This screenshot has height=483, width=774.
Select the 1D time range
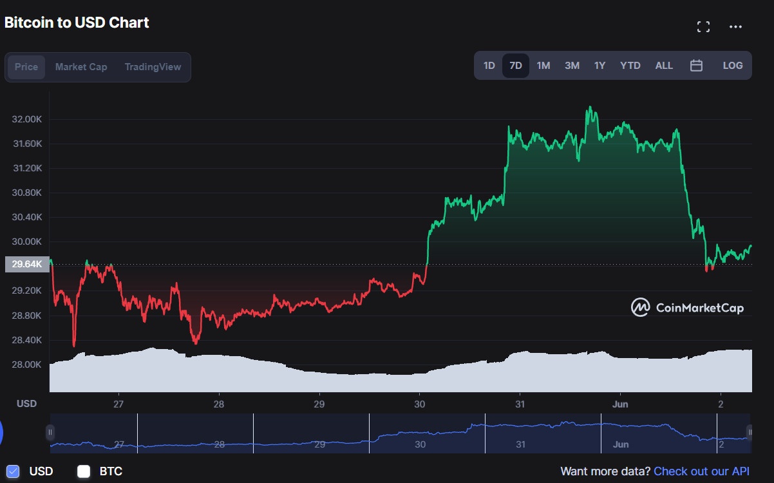489,65
